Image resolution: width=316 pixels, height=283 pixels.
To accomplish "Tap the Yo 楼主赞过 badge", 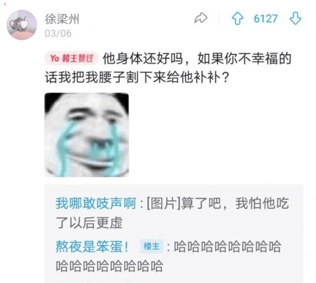I will (x=71, y=58).
